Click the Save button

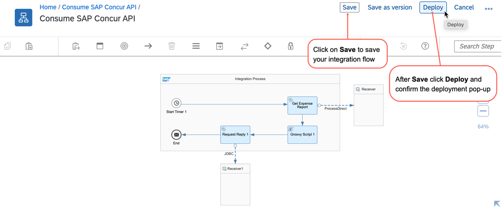[x=350, y=7]
